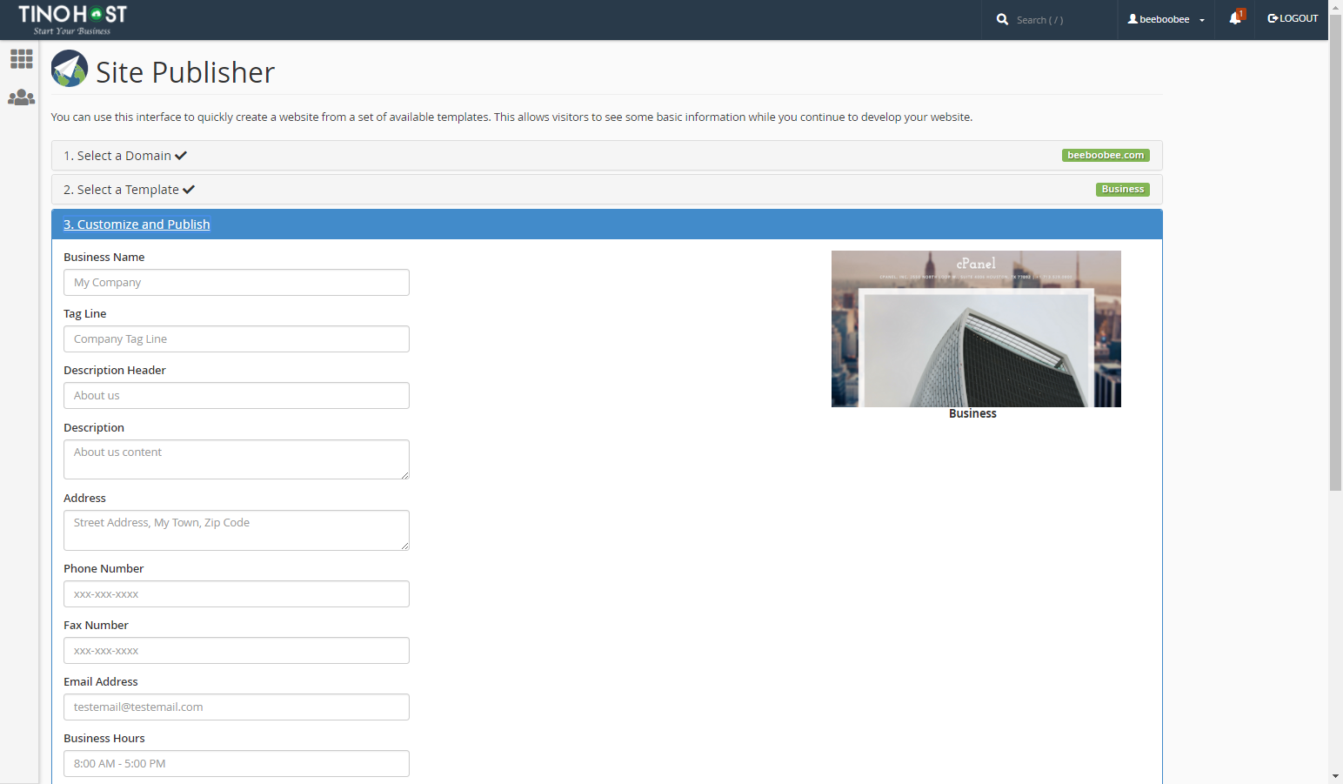Click the checkmark next to Select a Domain
Screen dimensions: 1343x784
point(181,156)
